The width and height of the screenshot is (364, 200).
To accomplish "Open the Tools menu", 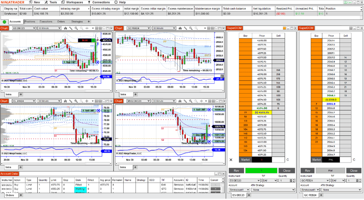I will click(x=51, y=2).
